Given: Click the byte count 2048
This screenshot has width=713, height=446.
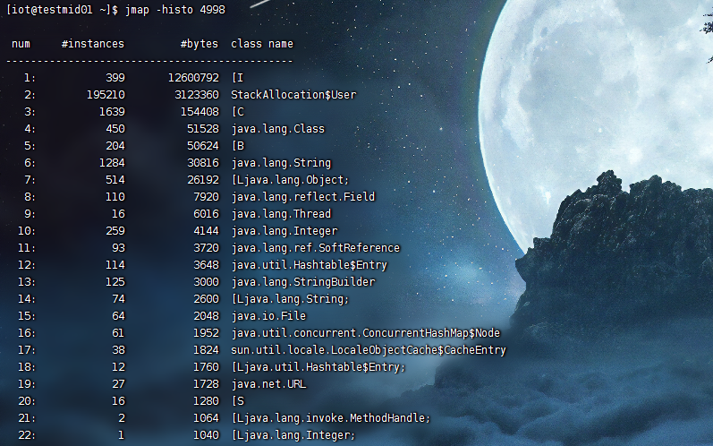Looking at the screenshot, I should click(x=207, y=316).
